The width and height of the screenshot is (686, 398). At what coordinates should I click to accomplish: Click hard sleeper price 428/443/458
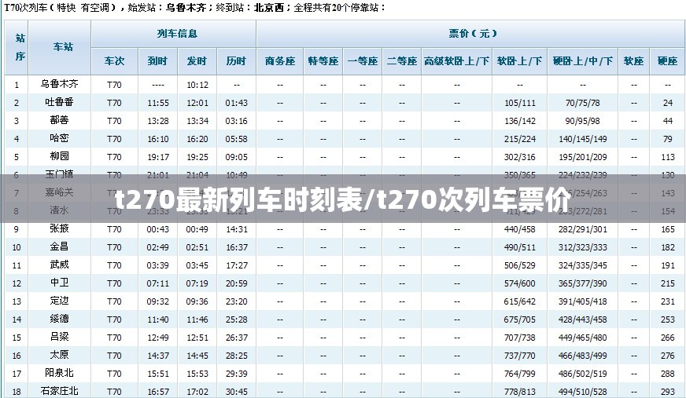tap(583, 319)
